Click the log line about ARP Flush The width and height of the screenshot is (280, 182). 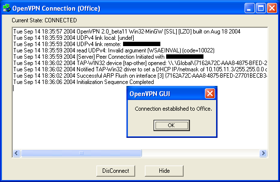140,76
